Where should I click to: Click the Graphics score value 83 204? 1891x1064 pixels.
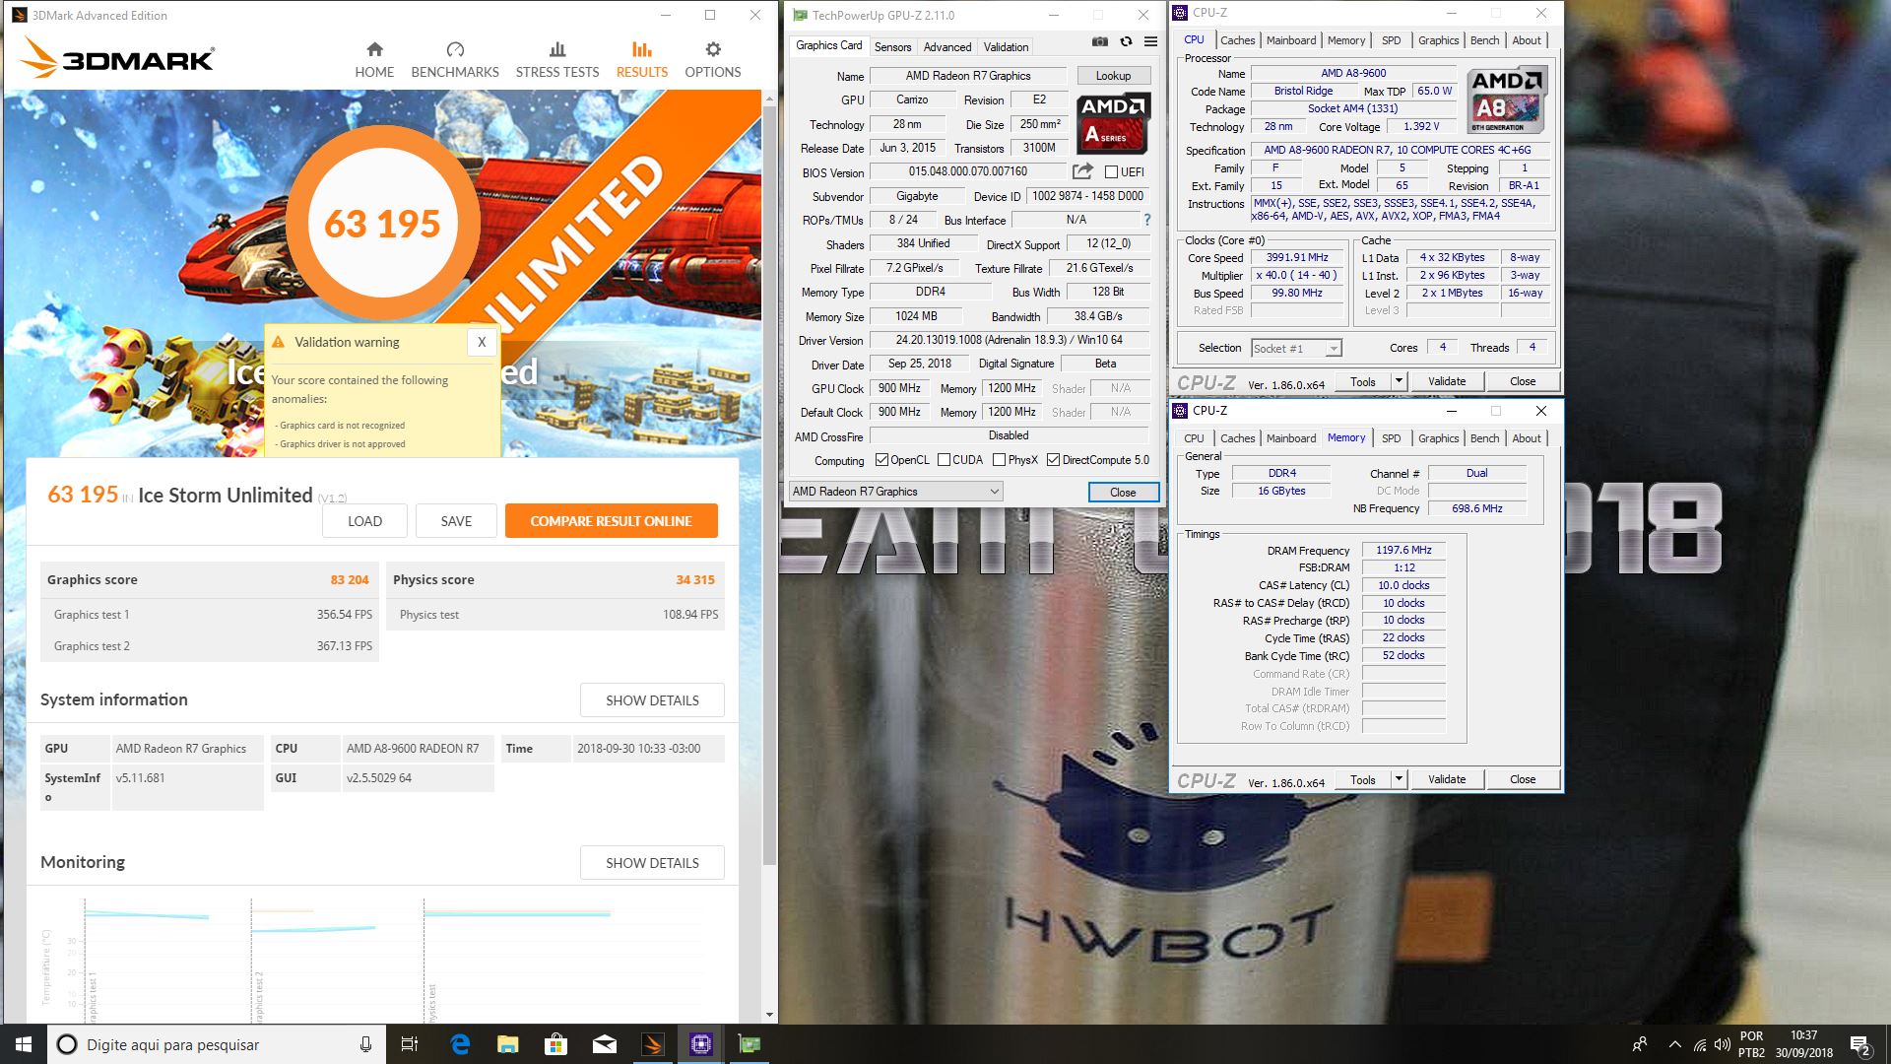pyautogui.click(x=350, y=579)
